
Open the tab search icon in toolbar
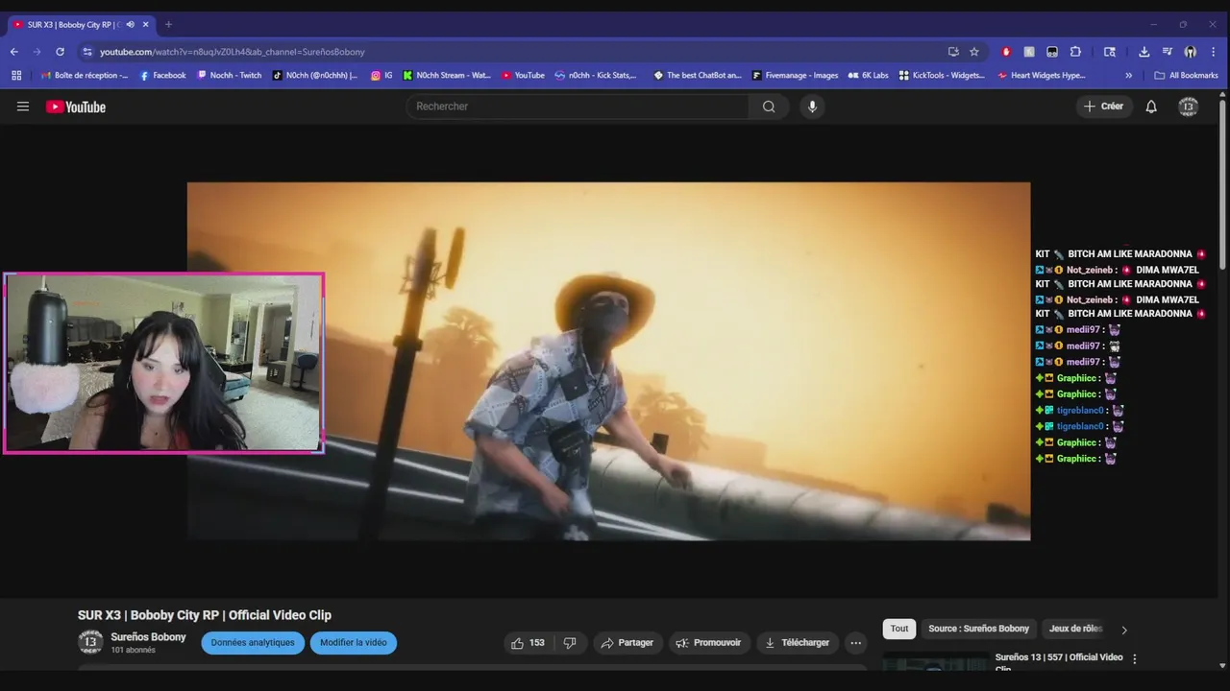pos(1109,52)
